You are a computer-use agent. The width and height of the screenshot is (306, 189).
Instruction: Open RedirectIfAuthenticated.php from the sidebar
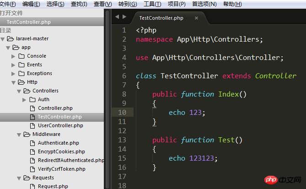[x=71, y=160]
